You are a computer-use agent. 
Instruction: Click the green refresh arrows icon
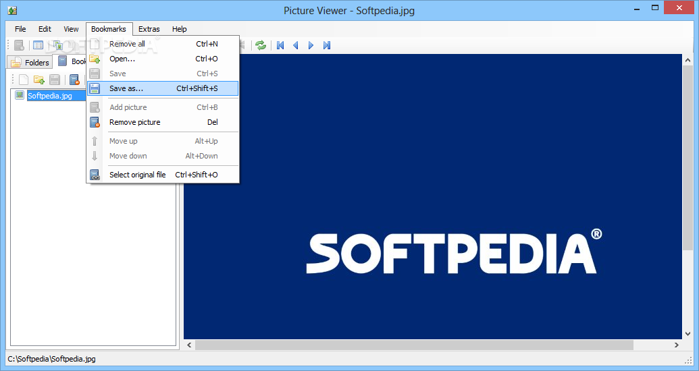pyautogui.click(x=261, y=45)
